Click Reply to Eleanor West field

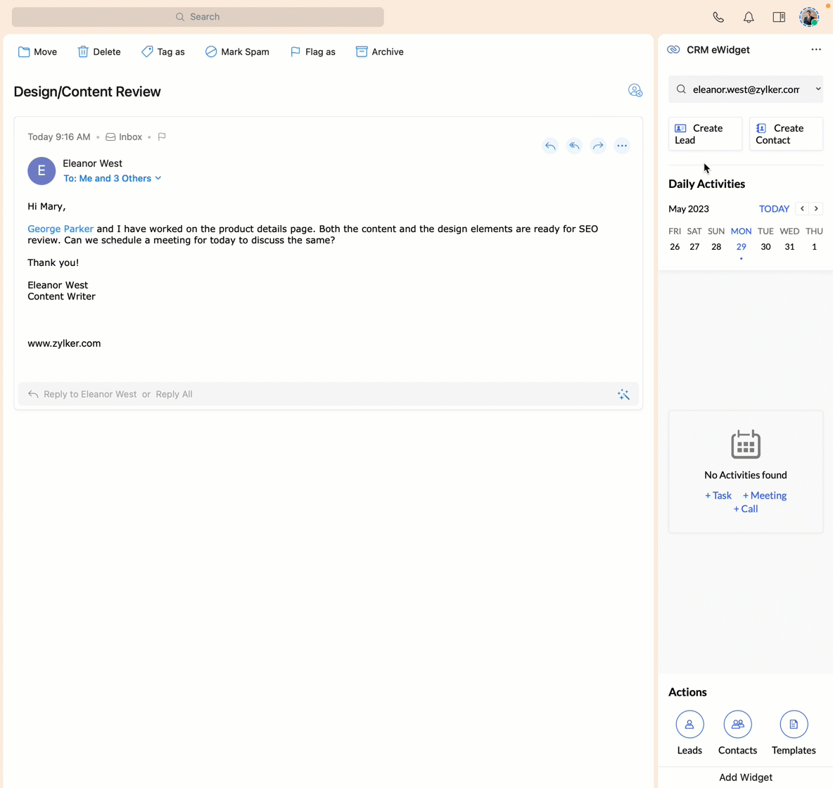(x=90, y=394)
